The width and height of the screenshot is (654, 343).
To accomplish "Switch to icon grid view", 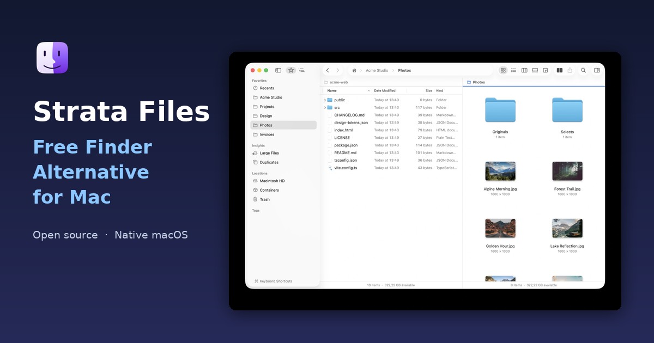I will 503,70.
